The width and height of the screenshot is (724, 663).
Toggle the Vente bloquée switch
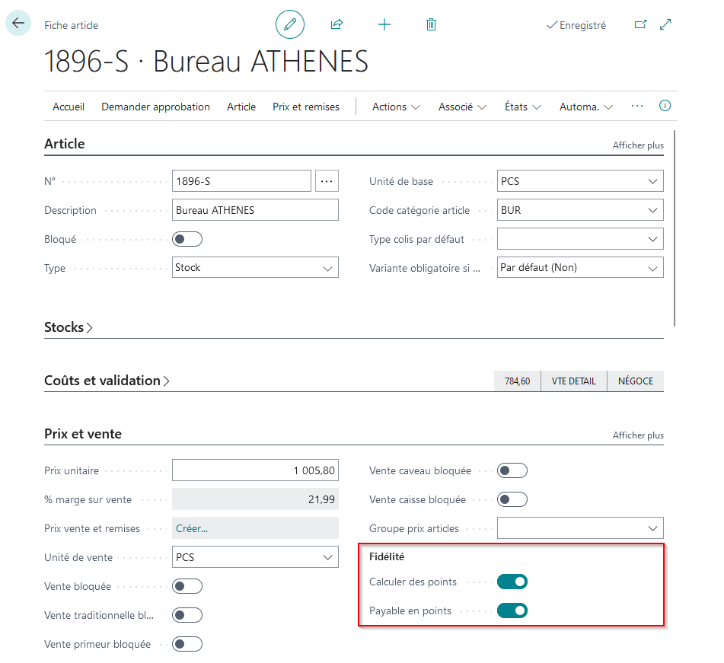pyautogui.click(x=187, y=586)
